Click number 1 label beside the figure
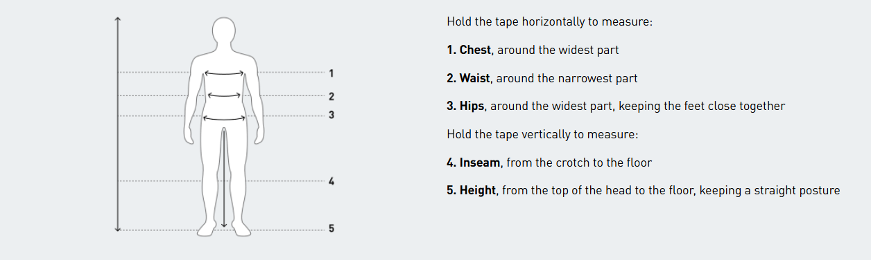The height and width of the screenshot is (260, 871). 331,73
